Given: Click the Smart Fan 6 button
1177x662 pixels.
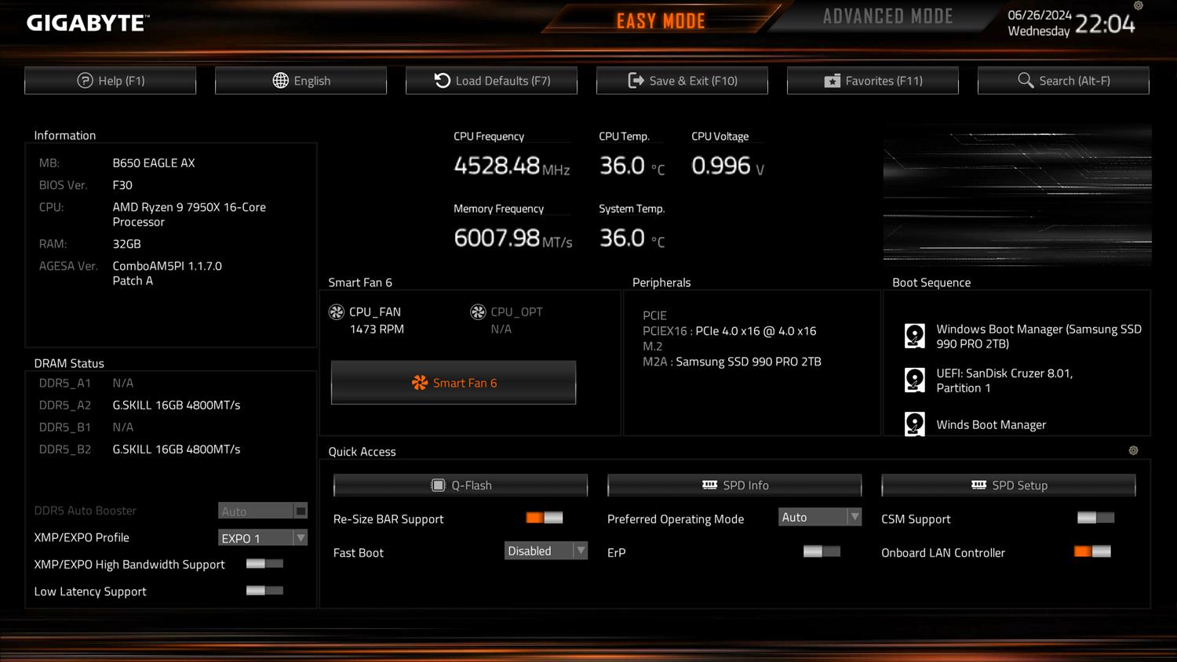Looking at the screenshot, I should (x=454, y=383).
